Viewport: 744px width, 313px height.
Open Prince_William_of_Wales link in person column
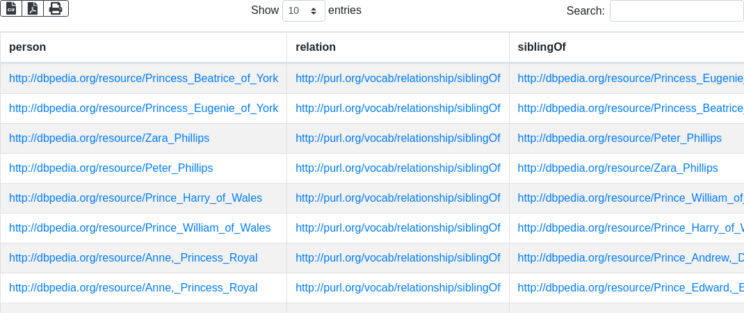[x=140, y=228]
